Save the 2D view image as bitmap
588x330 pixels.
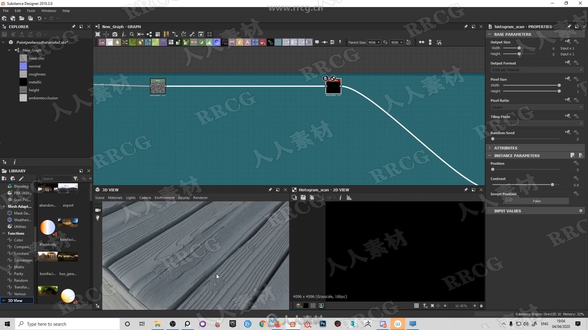[x=303, y=198]
